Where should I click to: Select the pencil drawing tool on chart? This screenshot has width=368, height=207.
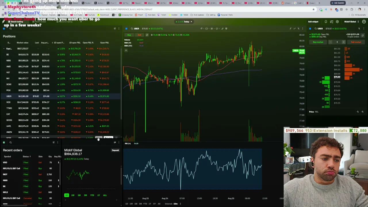[222, 28]
